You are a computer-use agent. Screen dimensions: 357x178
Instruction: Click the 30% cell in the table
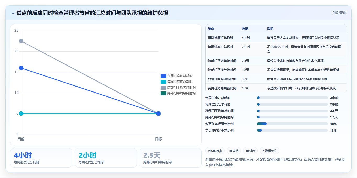[x=245, y=79]
